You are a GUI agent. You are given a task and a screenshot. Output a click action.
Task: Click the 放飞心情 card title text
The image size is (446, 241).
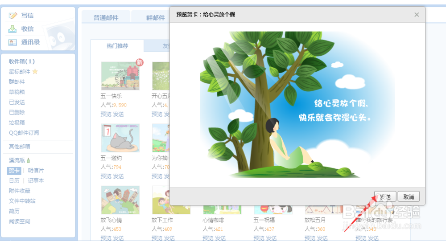[x=111, y=220]
